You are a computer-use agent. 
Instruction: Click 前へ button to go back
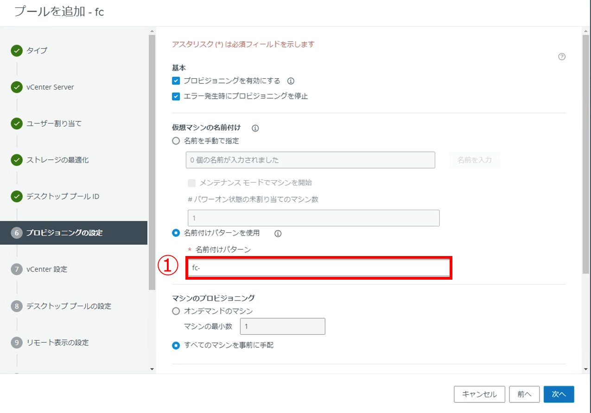pos(524,394)
